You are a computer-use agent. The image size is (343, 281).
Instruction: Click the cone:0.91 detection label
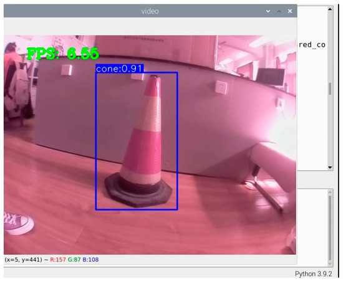pyautogui.click(x=120, y=69)
